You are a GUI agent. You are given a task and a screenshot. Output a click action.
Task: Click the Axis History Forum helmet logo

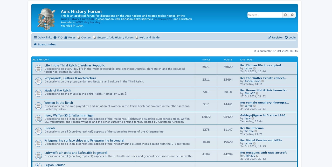coord(46,19)
